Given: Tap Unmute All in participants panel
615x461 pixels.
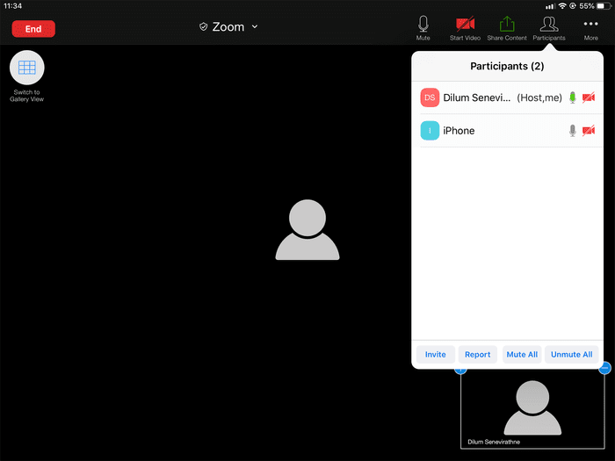Looking at the screenshot, I should click(x=571, y=355).
